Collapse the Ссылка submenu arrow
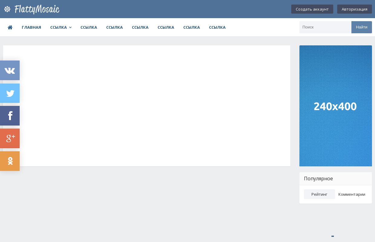375x242 pixels. pyautogui.click(x=70, y=27)
